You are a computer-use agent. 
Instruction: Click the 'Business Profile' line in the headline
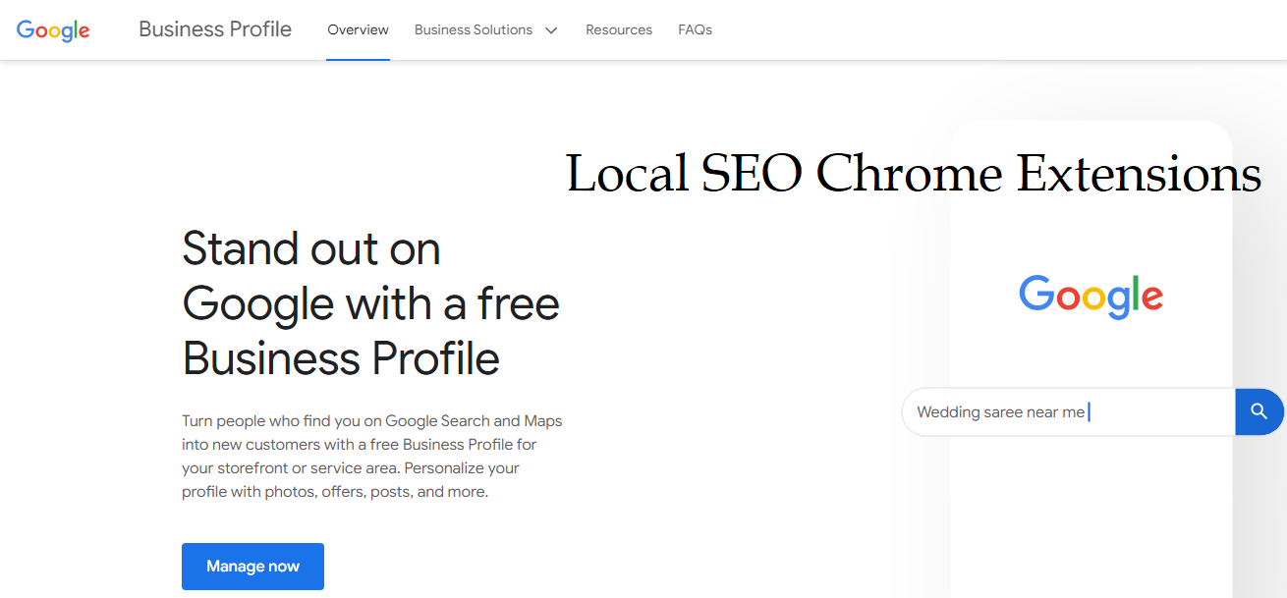341,358
